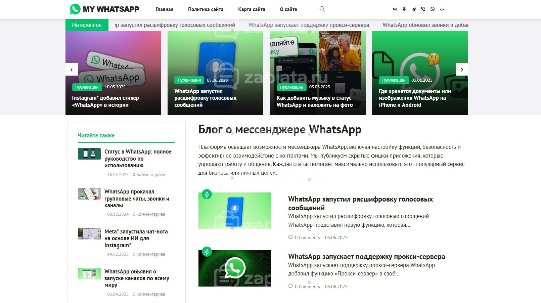The height and width of the screenshot is (303, 541).
Task: Click date 05.03.2025 on music status slide
Action: pos(320,87)
